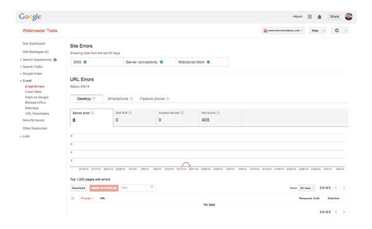Screen dimensions: 372x229
Task: Open the Help dropdown
Action: click(317, 30)
